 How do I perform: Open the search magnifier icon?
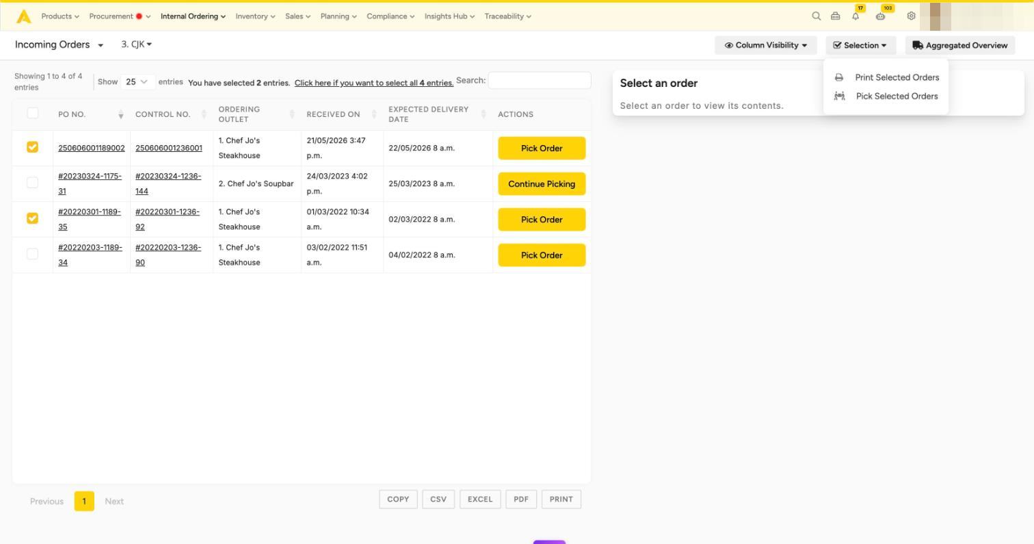point(816,16)
